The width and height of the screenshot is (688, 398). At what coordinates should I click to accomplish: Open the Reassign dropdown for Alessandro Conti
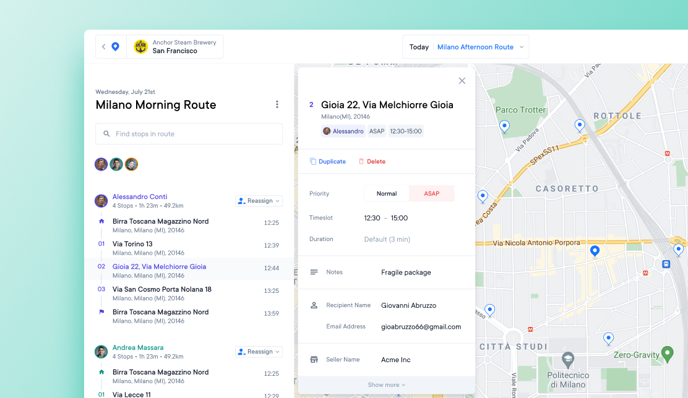pos(259,200)
